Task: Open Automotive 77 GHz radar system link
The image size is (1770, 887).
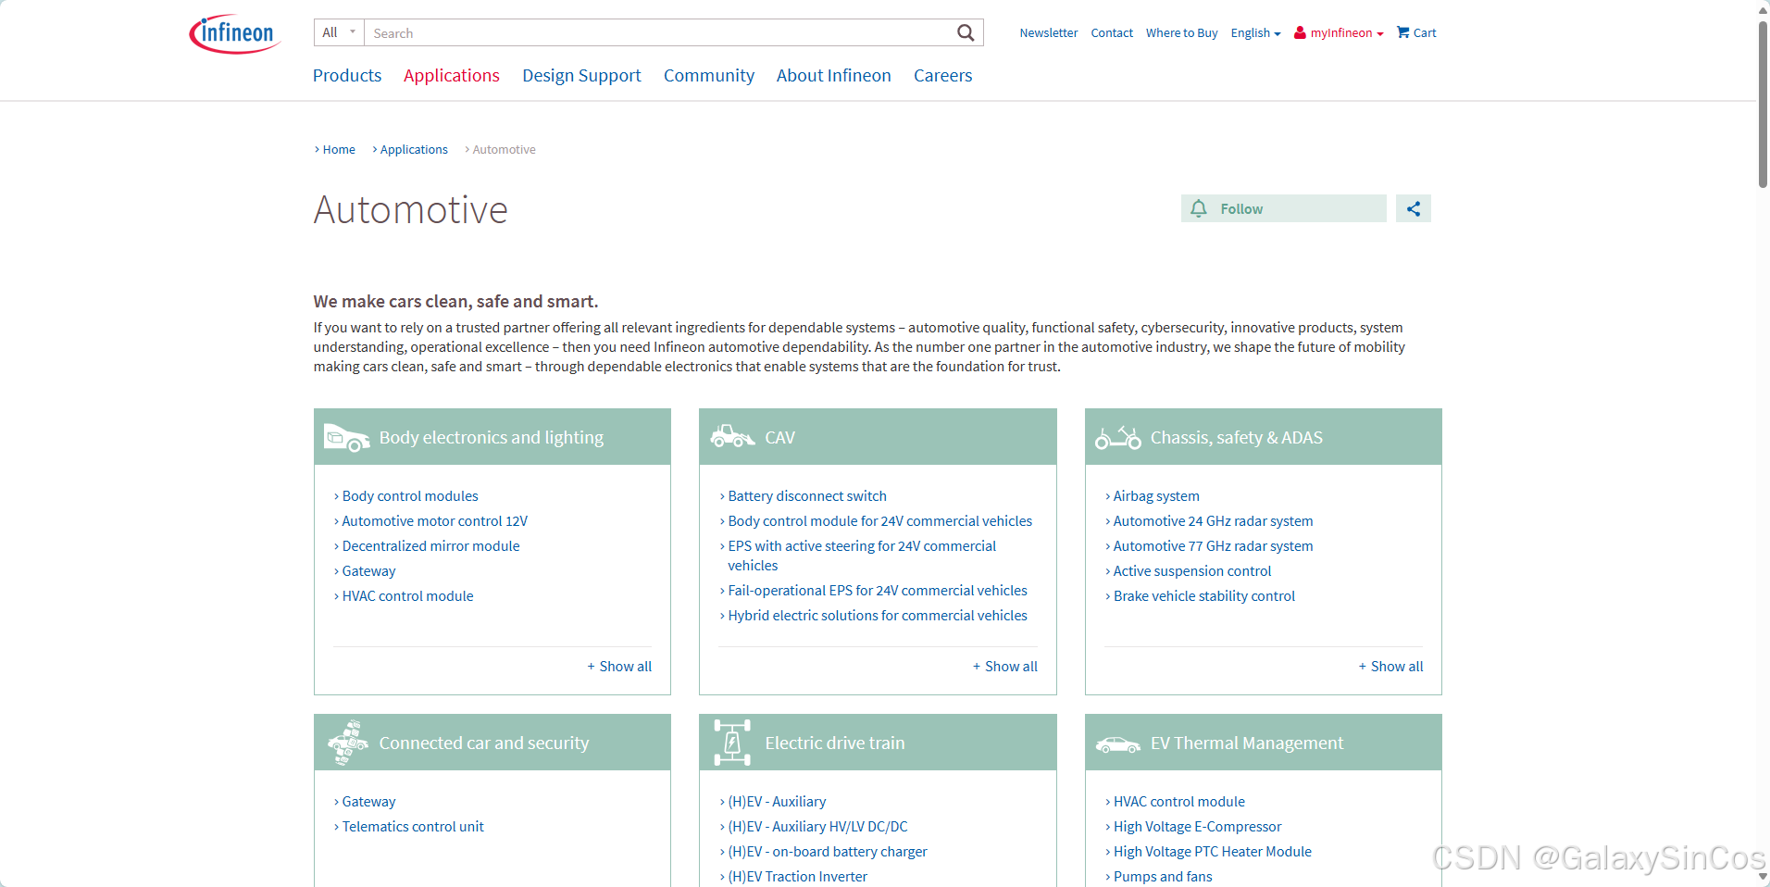Action: [1213, 546]
